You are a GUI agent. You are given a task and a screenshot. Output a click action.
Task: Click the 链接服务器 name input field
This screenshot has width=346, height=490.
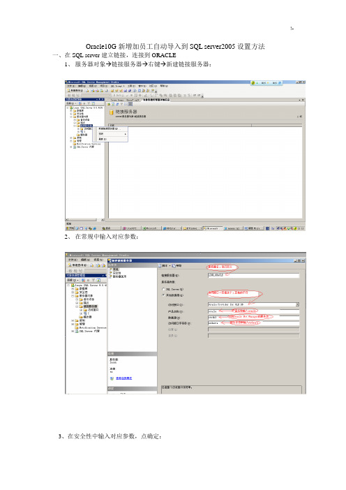(x=253, y=275)
